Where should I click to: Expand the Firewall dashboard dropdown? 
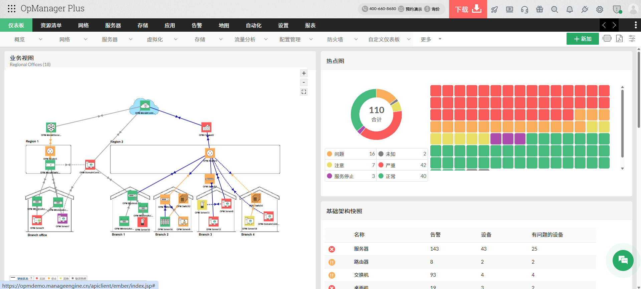click(x=356, y=39)
